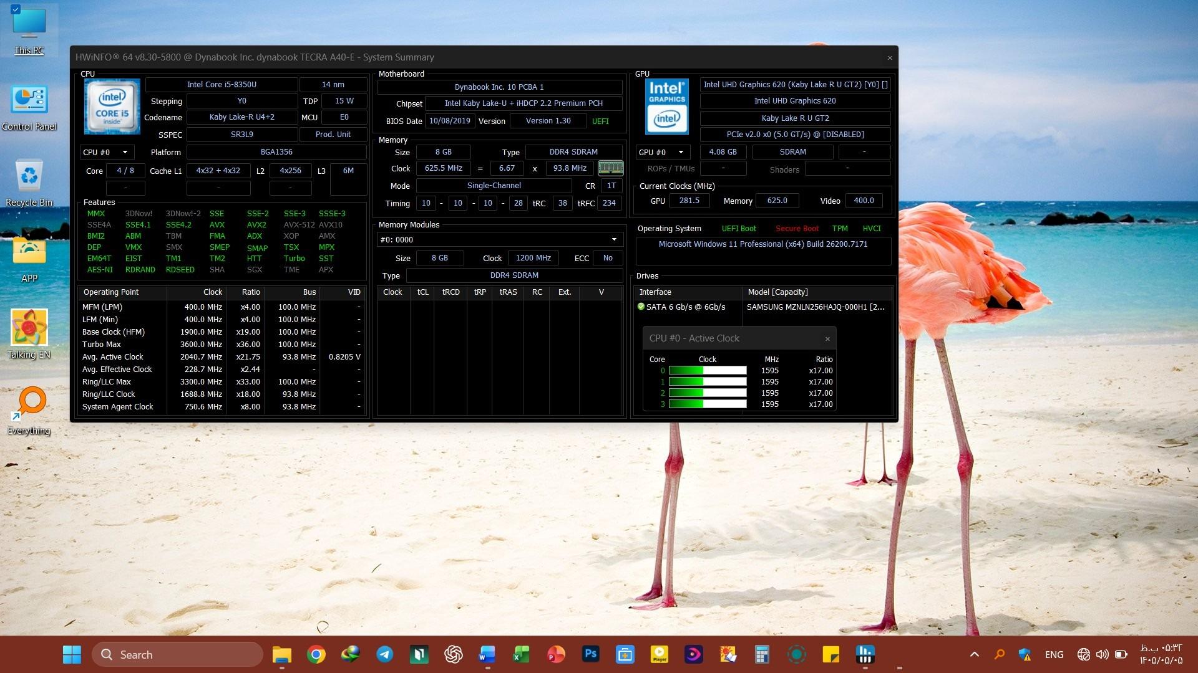Launch Photoshop from taskbar
Image resolution: width=1198 pixels, height=673 pixels.
click(590, 654)
